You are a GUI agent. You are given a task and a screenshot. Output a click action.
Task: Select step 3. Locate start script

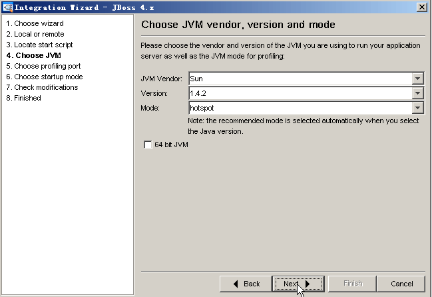(39, 45)
